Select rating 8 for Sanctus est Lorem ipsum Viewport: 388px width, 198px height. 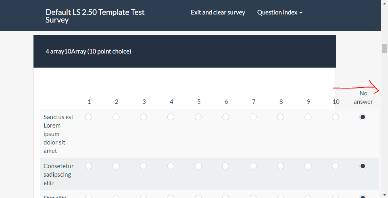pos(281,117)
